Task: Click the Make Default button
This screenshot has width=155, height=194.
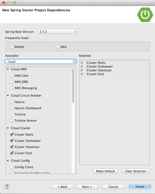Action: [105, 171]
